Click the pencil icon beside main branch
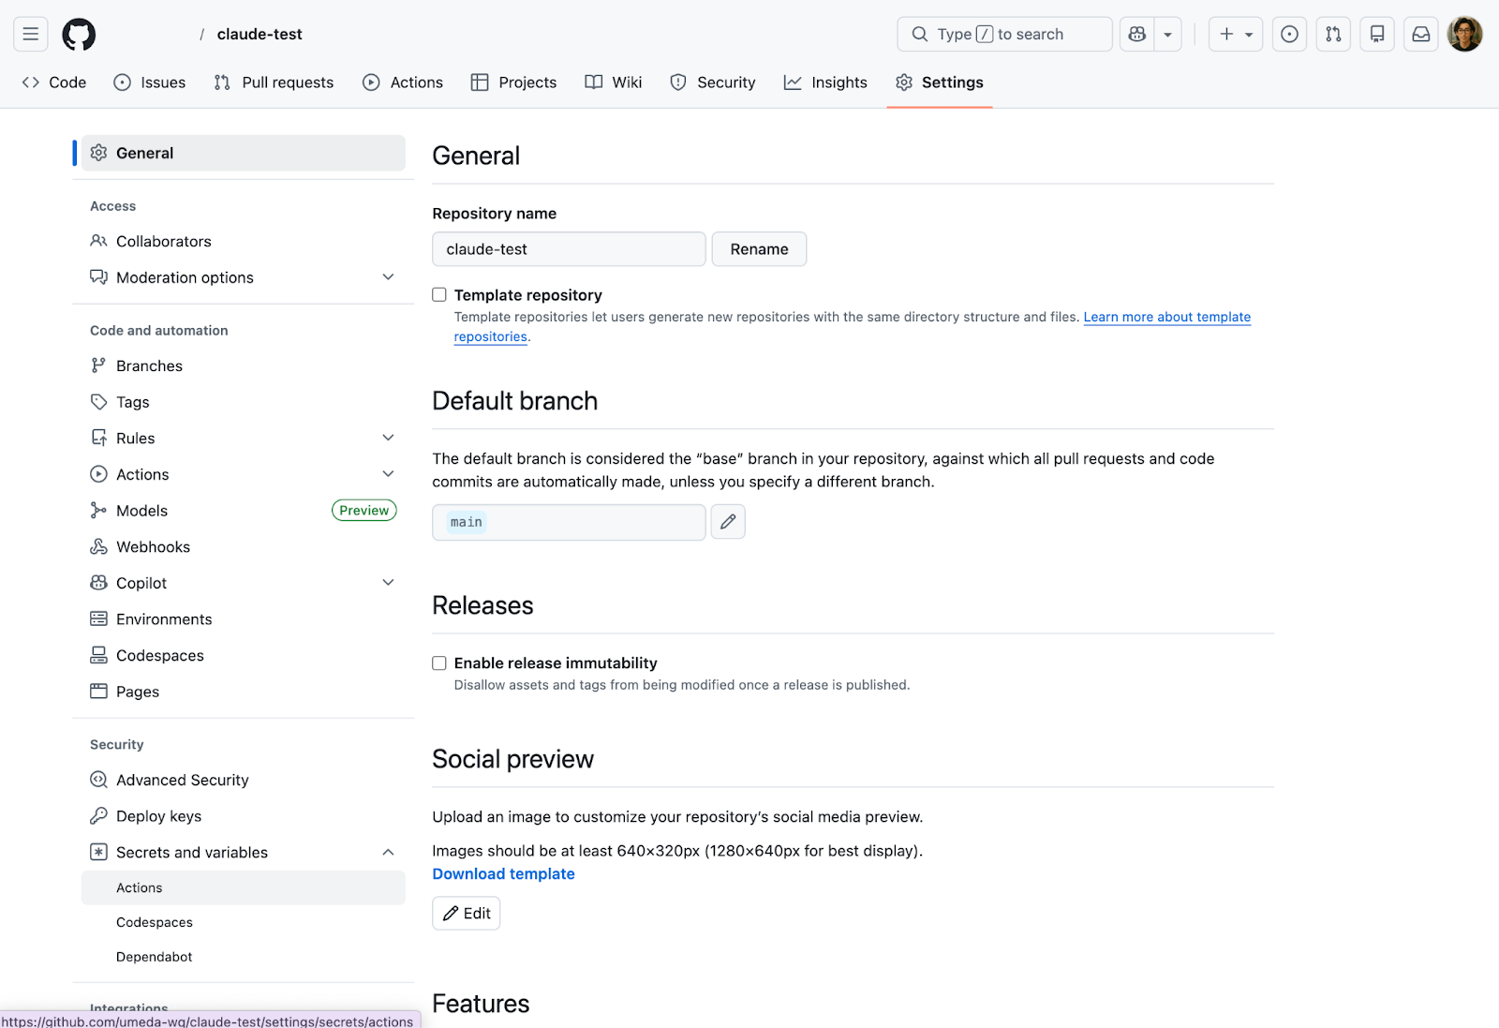The image size is (1499, 1028). coord(728,522)
